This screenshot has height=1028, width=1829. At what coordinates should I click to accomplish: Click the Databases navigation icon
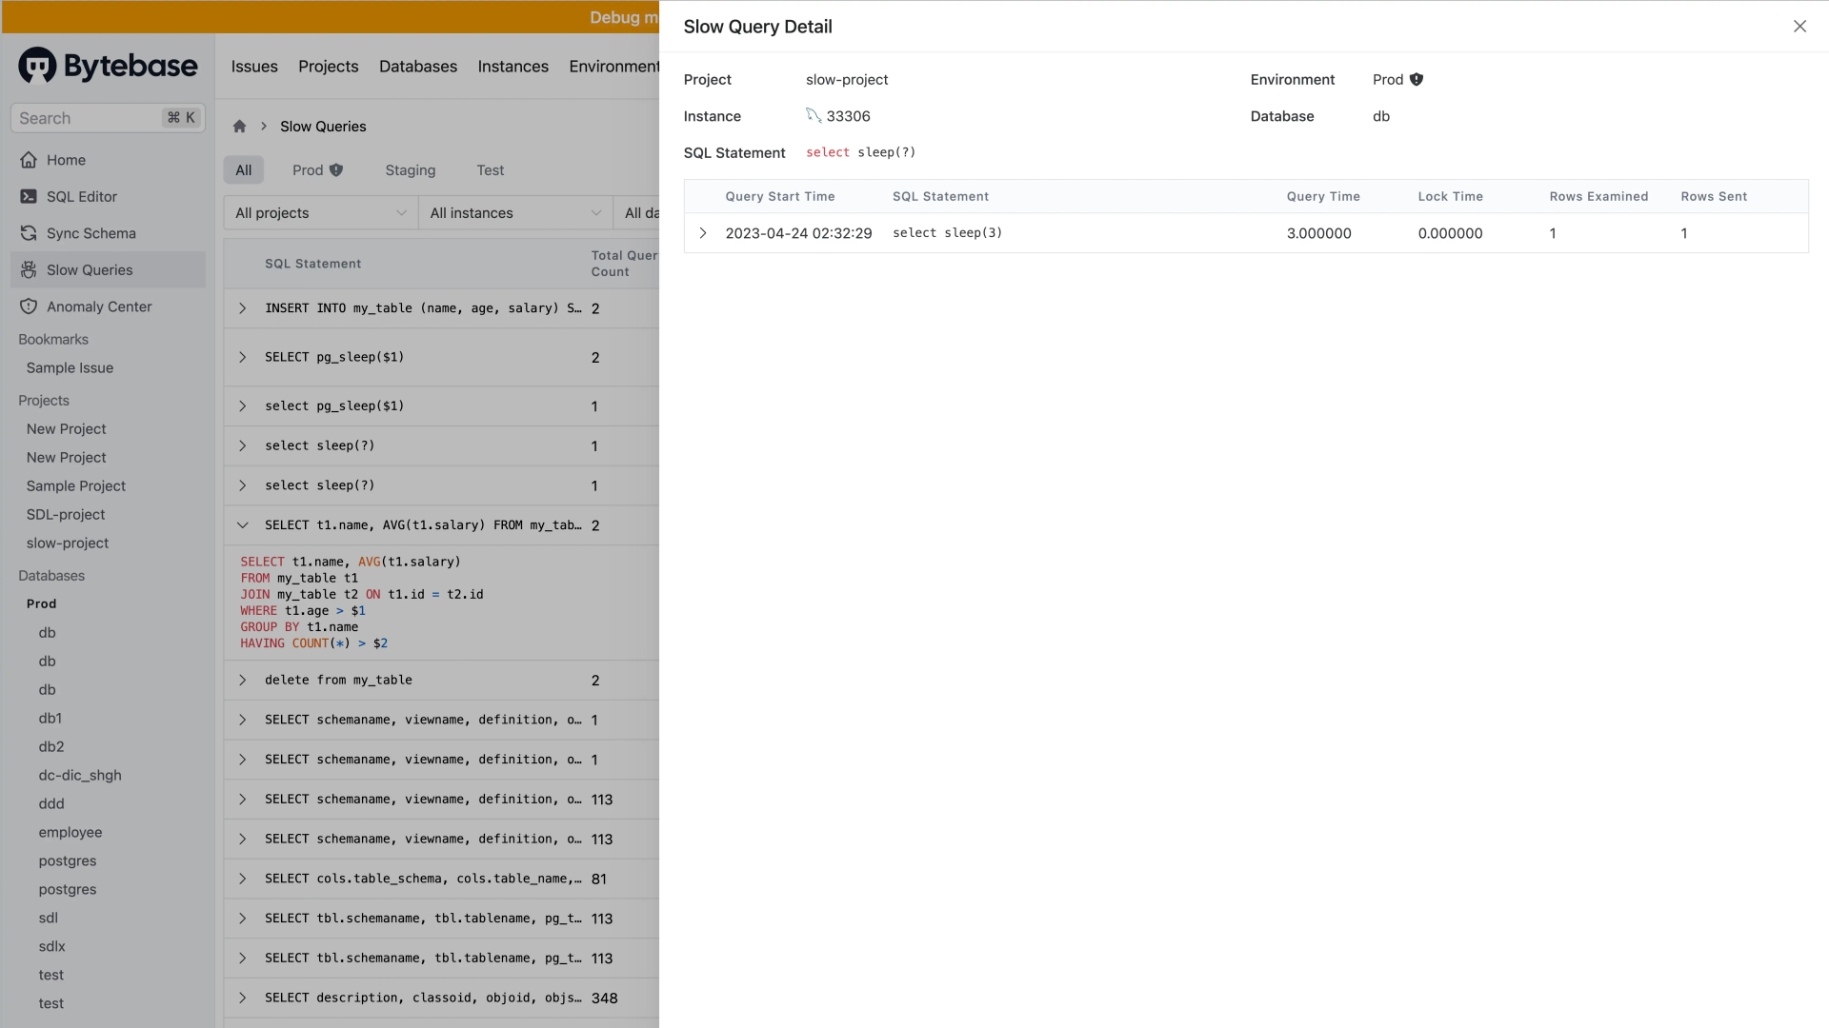click(417, 67)
